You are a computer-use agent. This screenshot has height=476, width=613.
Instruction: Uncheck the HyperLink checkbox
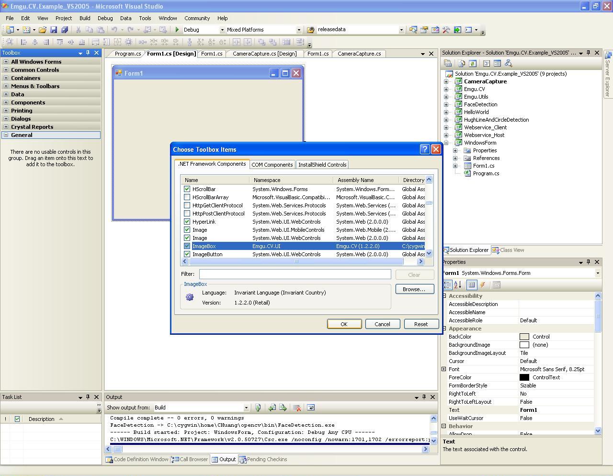click(x=187, y=222)
